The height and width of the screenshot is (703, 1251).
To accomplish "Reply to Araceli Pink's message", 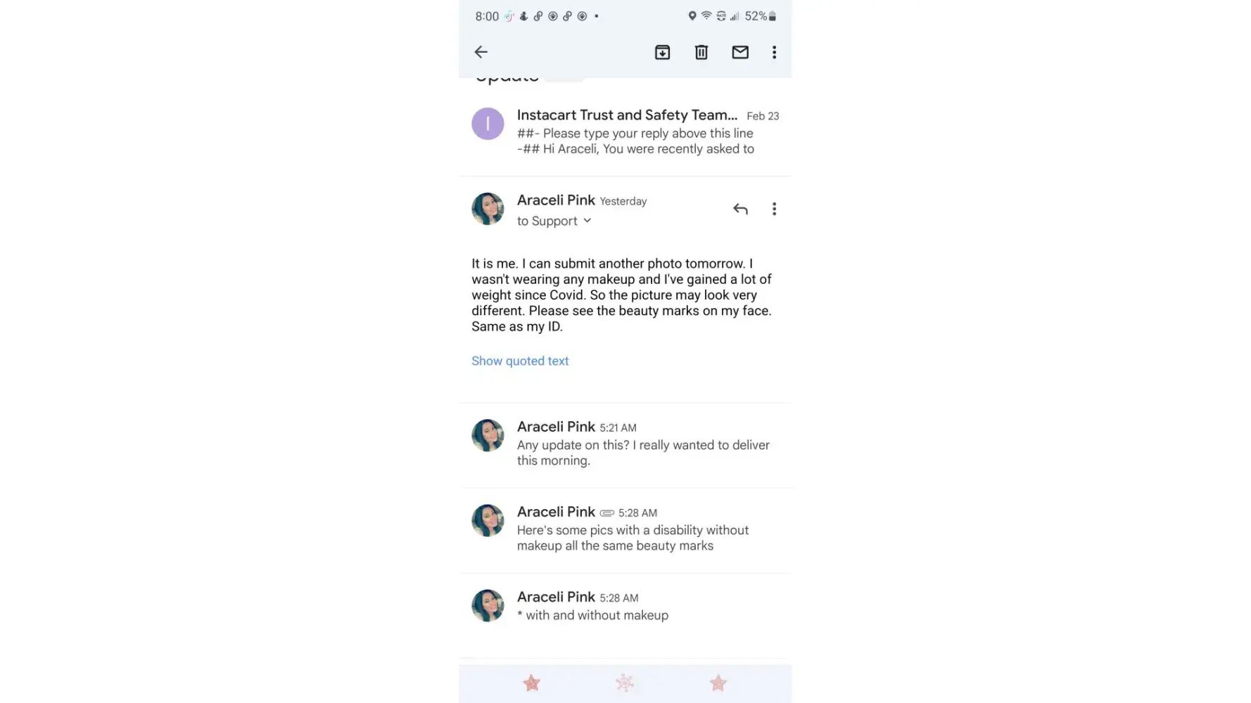I will [x=740, y=209].
